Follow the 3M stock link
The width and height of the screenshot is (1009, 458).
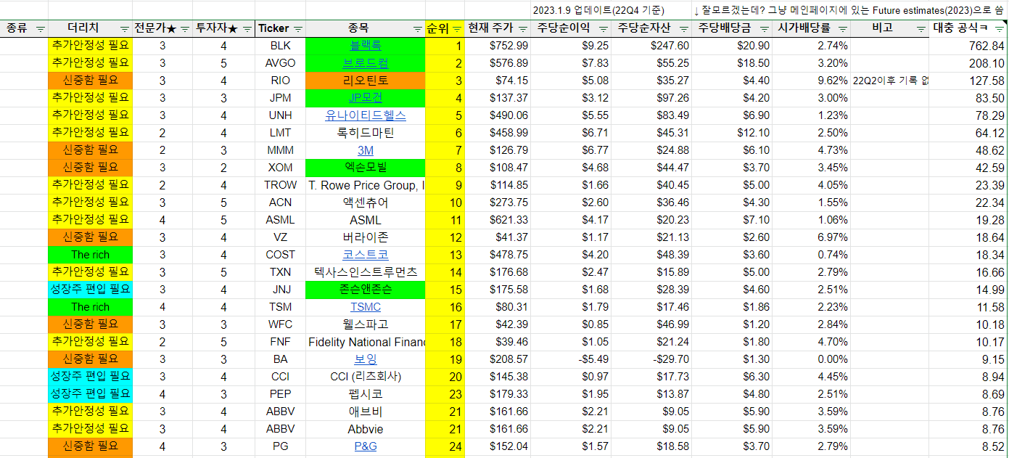pos(365,150)
